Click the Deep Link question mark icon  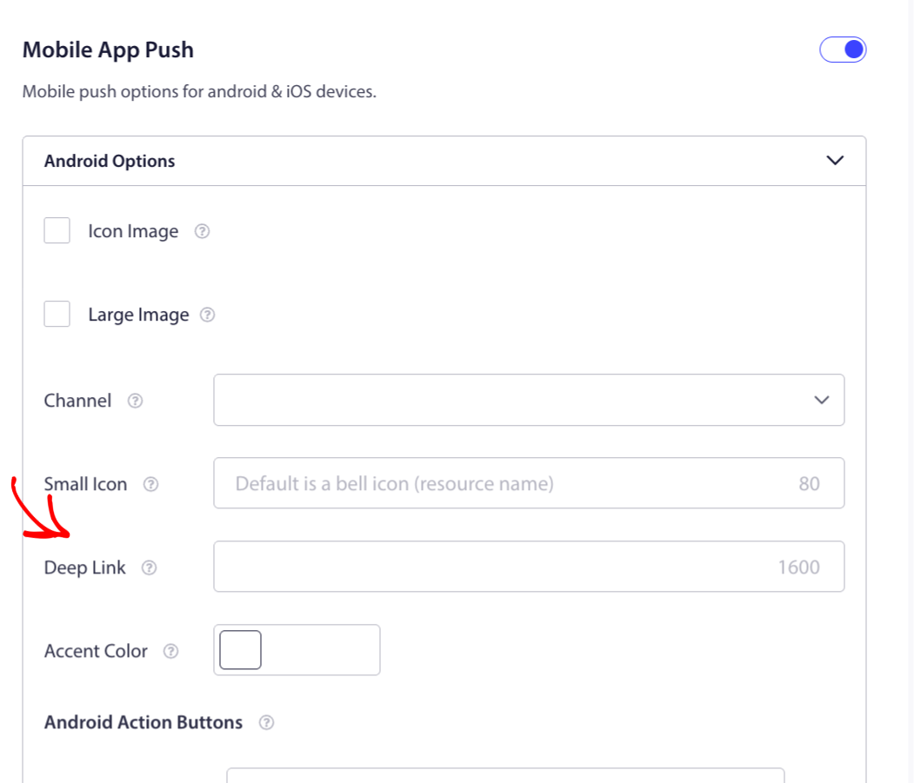click(149, 567)
